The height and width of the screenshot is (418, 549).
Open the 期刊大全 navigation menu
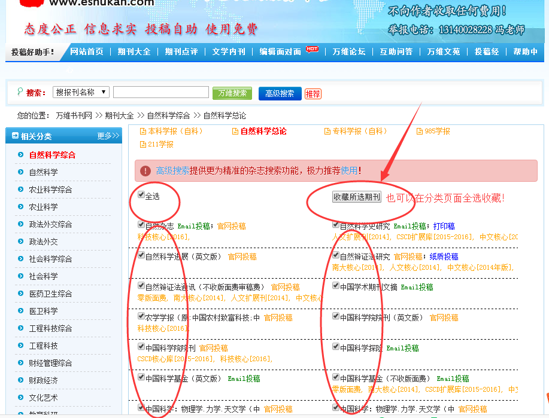pos(134,52)
